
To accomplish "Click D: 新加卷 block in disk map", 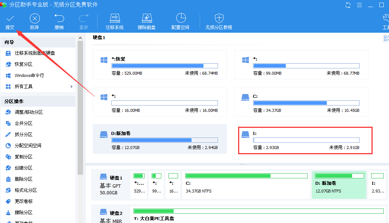I will pos(339,185).
